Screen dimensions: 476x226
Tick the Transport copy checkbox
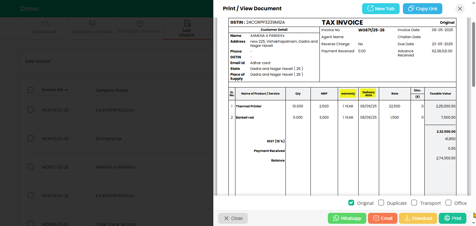point(414,203)
